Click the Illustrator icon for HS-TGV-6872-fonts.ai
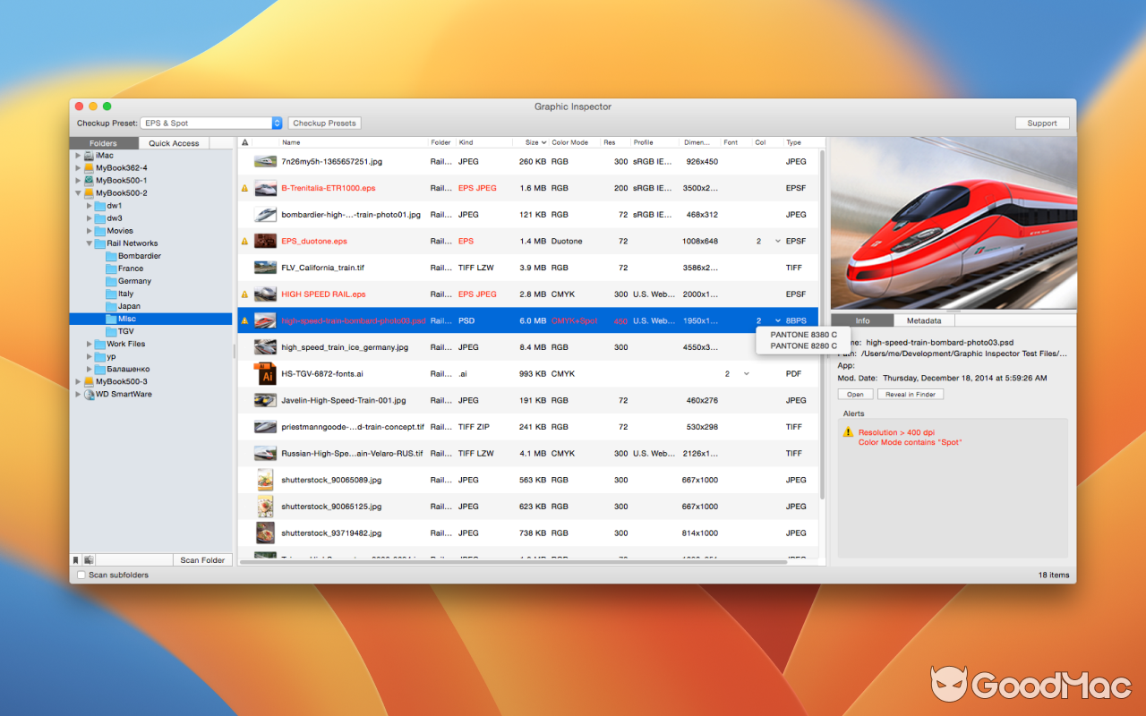The image size is (1146, 716). click(264, 373)
